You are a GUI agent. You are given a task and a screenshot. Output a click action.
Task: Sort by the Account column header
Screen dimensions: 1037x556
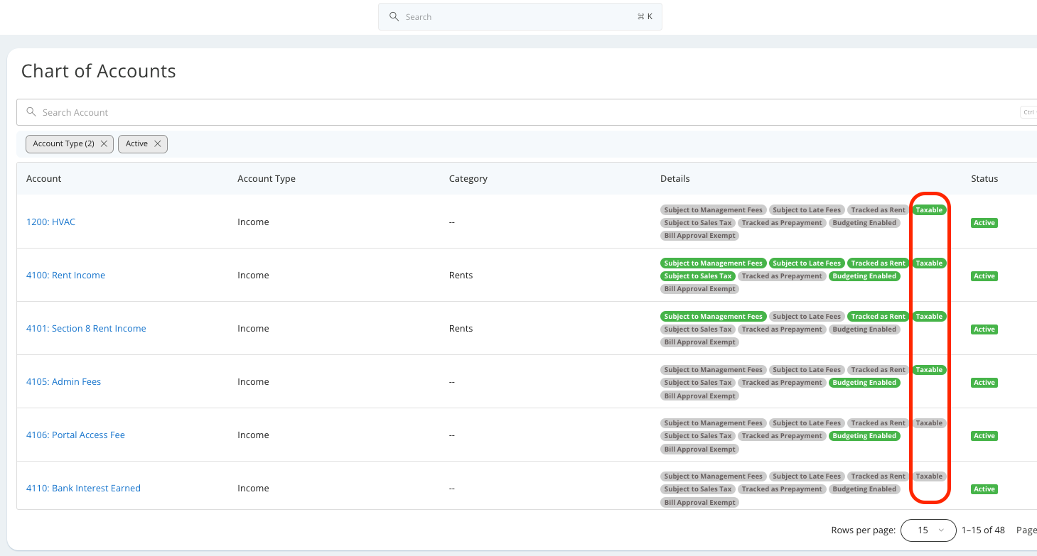click(43, 178)
